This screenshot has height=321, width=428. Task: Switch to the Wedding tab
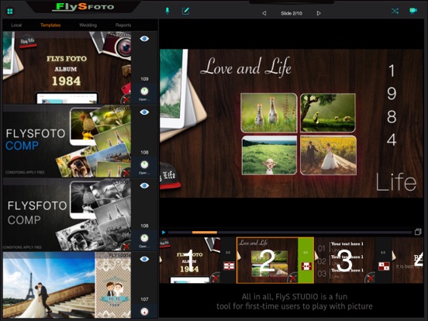88,25
